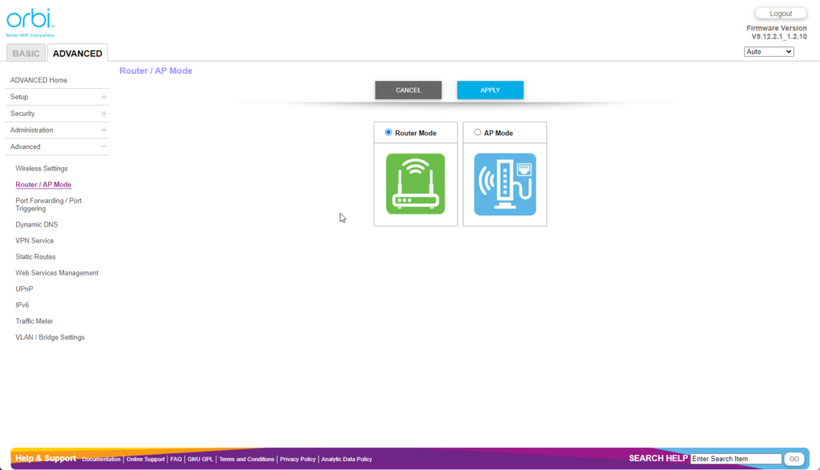
Task: Click the GO search button
Action: (x=794, y=459)
